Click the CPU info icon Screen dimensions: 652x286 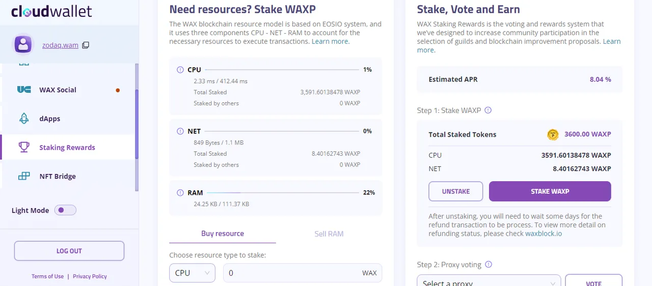click(x=180, y=70)
